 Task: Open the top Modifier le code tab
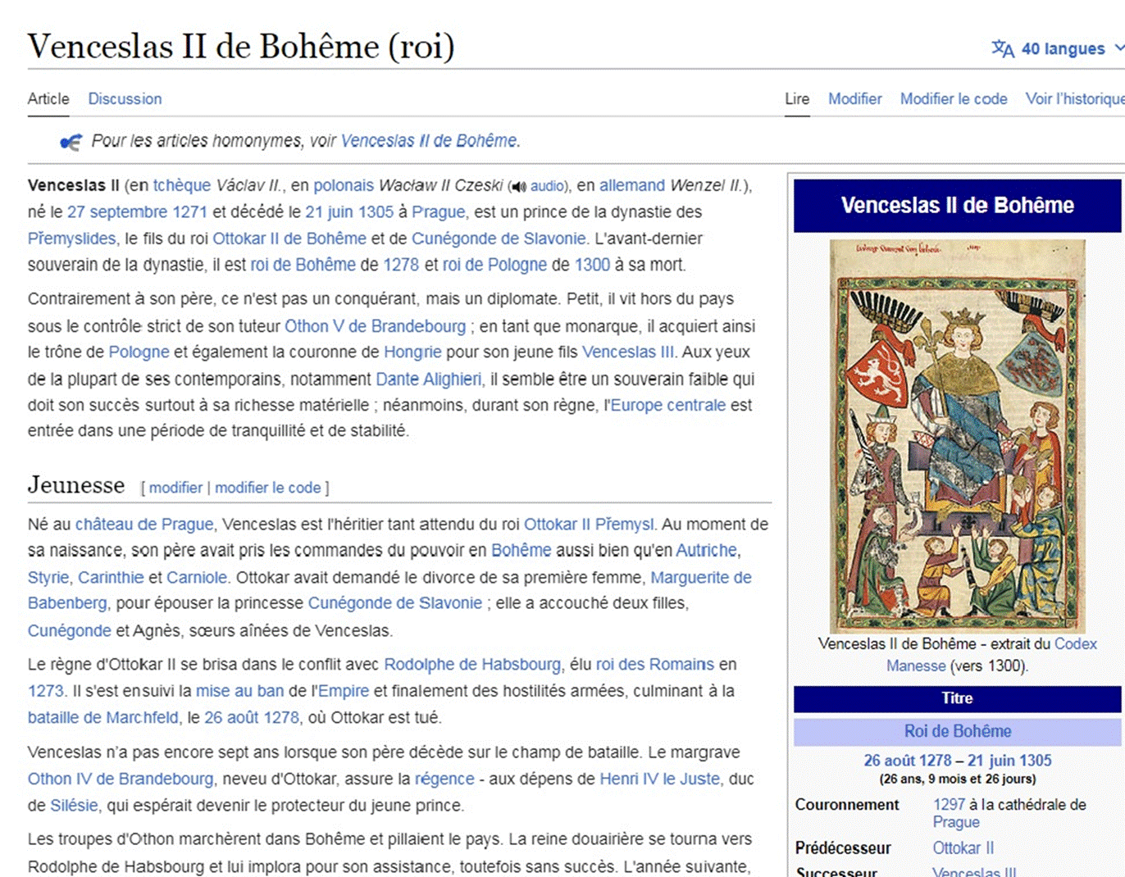[954, 98]
